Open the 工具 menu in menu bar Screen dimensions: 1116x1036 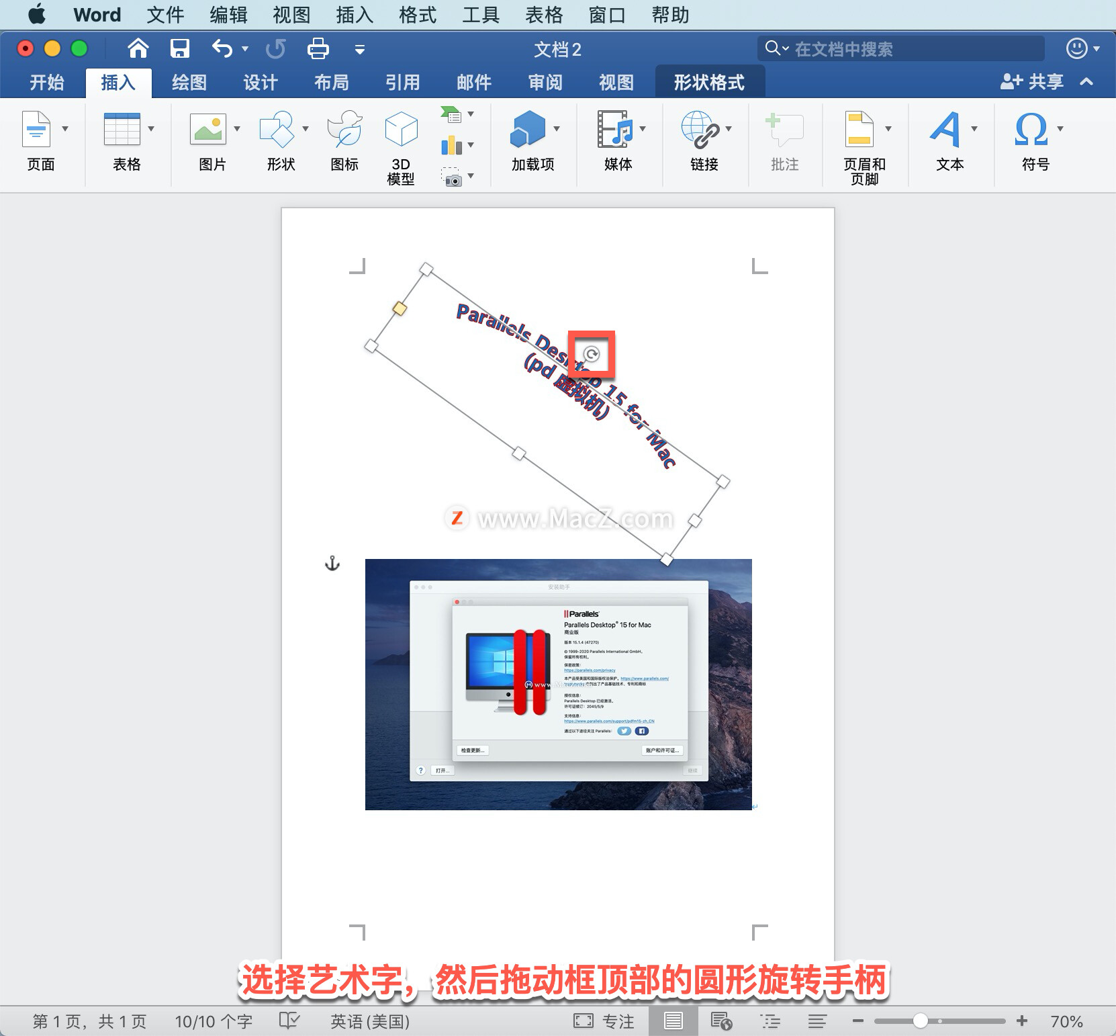[x=481, y=15]
